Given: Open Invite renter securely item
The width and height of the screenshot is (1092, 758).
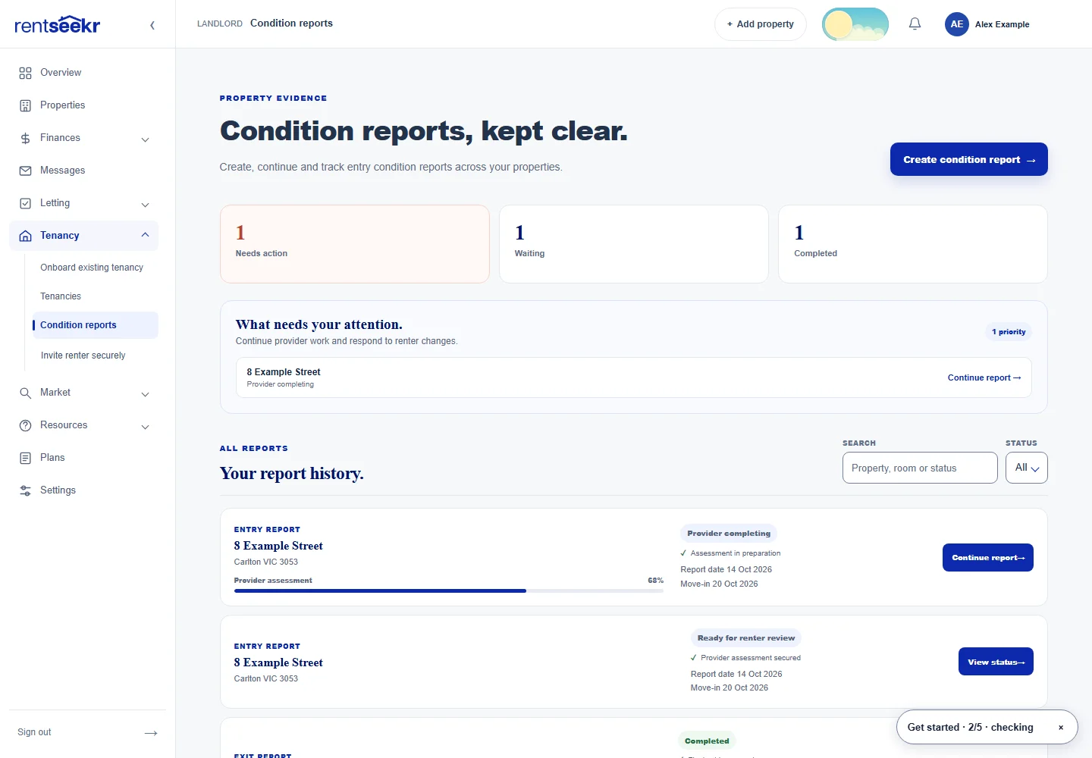Looking at the screenshot, I should coord(83,356).
